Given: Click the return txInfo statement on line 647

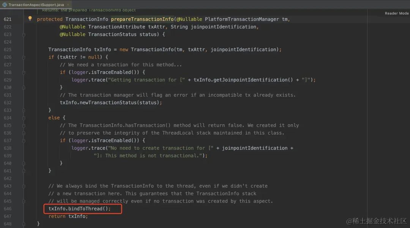Looking at the screenshot, I should (68, 216).
